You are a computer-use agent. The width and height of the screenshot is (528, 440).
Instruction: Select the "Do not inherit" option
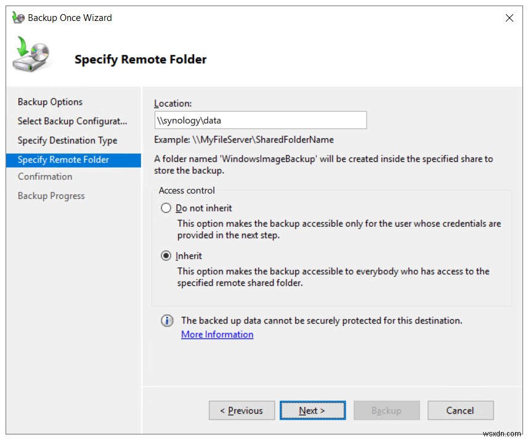click(166, 208)
